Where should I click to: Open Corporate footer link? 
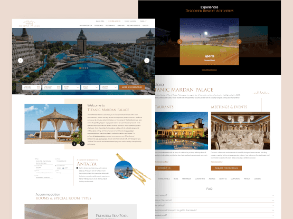click(x=235, y=179)
